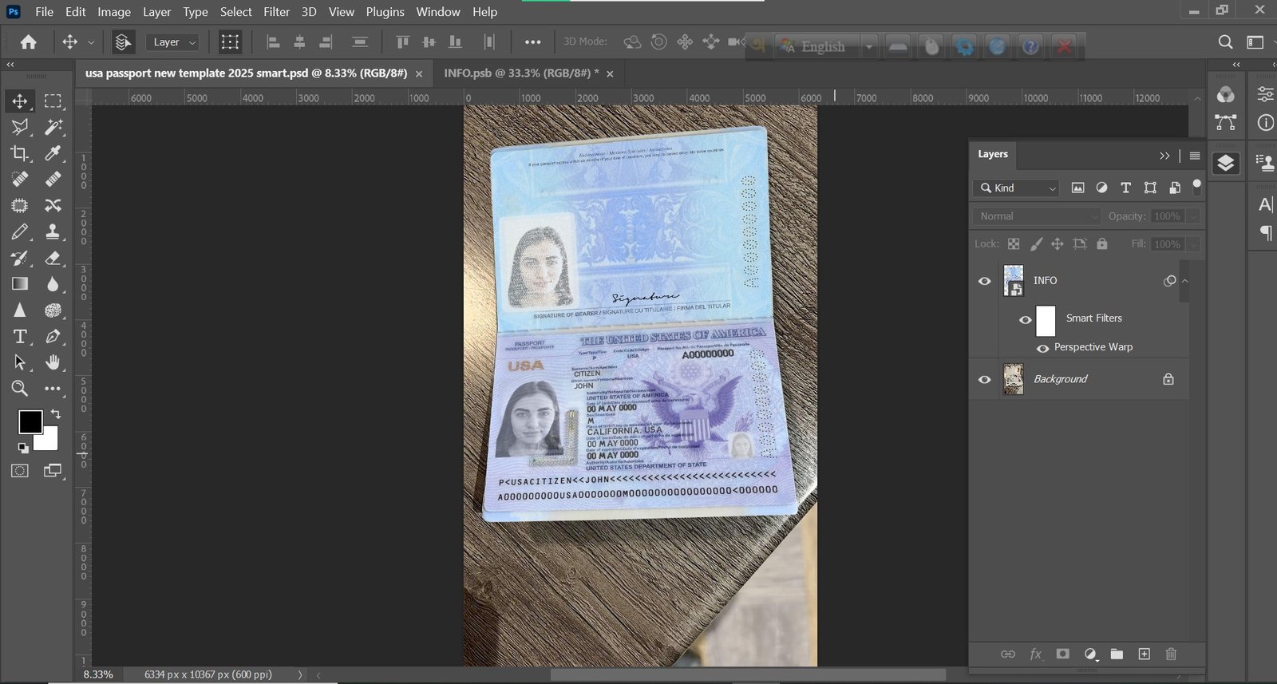Toggle Smart Filters visibility

coord(1026,319)
